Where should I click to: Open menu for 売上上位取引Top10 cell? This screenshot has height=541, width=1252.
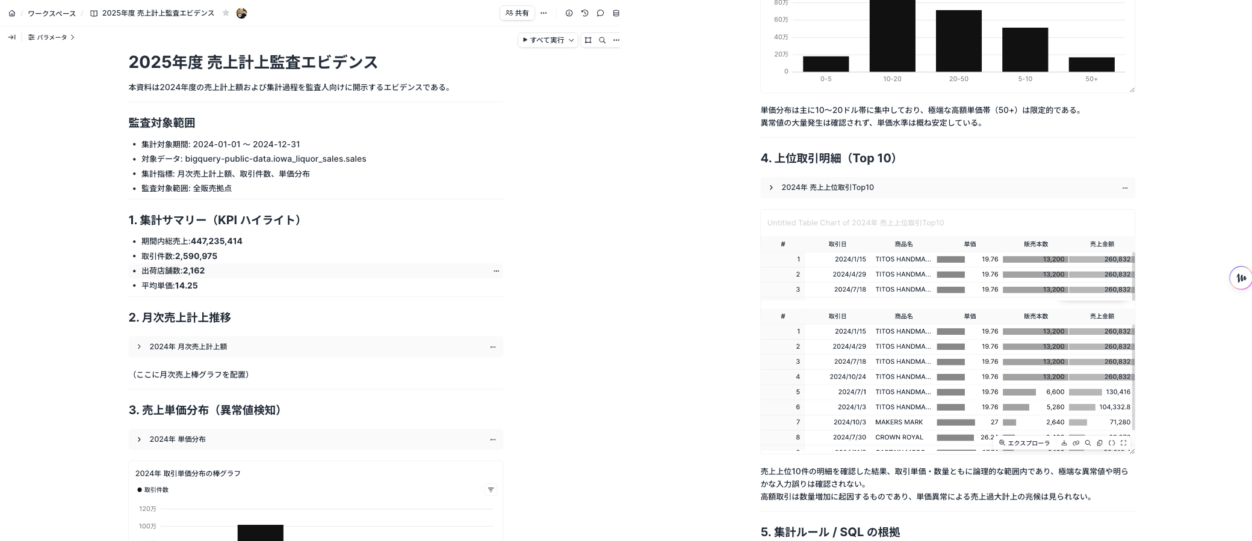(x=1125, y=188)
